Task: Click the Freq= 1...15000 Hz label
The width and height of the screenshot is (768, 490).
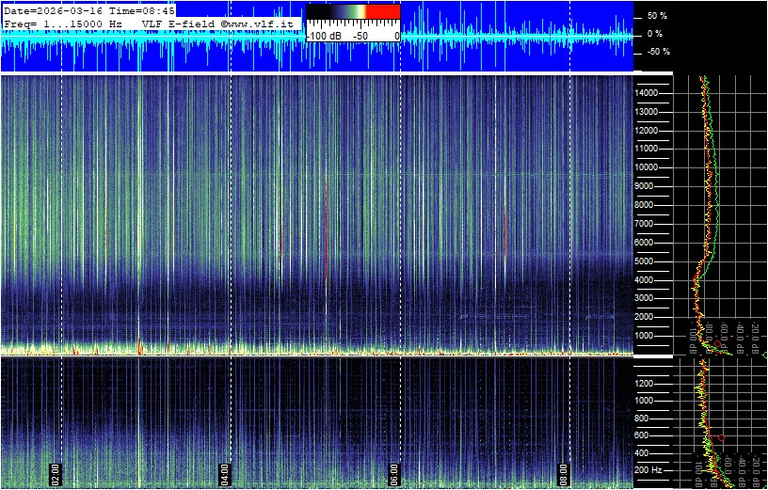Action: 62,23
